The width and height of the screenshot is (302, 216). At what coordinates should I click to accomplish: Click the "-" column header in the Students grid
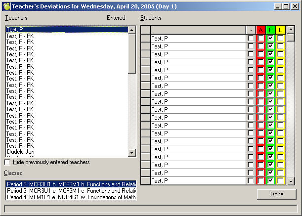coord(251,30)
